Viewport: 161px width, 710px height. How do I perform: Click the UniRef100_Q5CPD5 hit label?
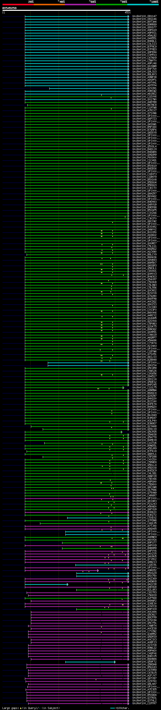[144, 432]
